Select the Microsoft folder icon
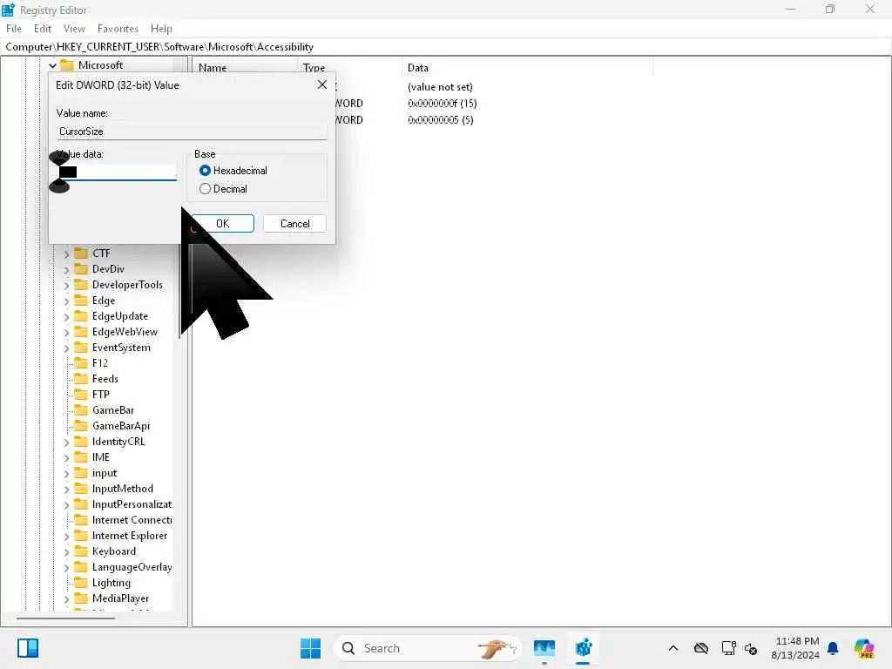This screenshot has height=669, width=892. click(x=67, y=64)
